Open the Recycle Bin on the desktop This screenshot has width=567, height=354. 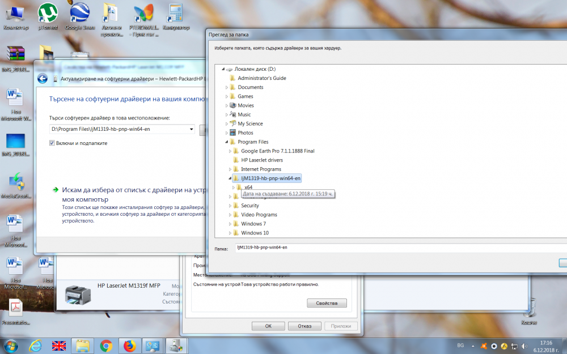tap(528, 312)
